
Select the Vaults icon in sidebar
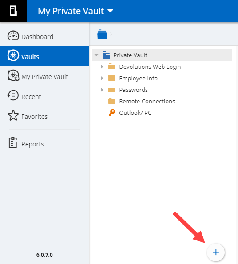tap(13, 55)
